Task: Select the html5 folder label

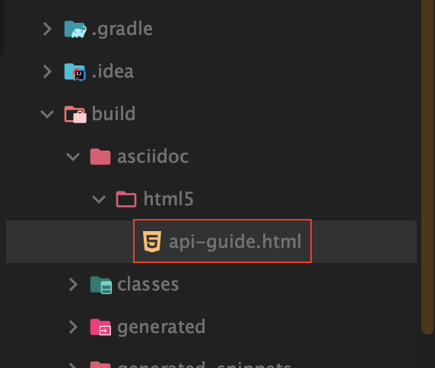Action: (168, 199)
